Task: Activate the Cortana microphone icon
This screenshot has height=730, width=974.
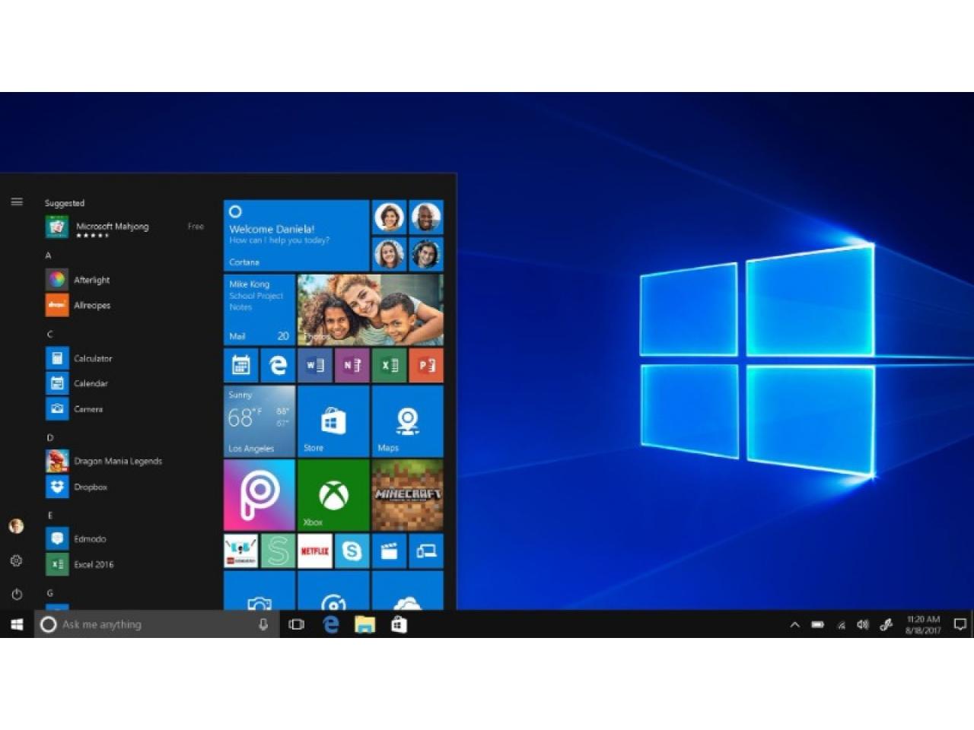Action: point(263,624)
